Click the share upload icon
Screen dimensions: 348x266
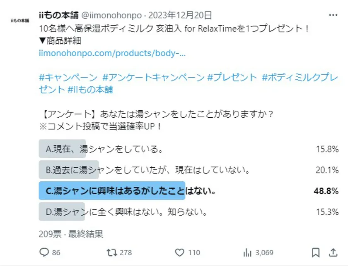coord(333,252)
